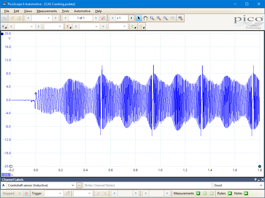This screenshot has width=265, height=198.
Task: Add a measurement with green plus
Action: [198, 193]
